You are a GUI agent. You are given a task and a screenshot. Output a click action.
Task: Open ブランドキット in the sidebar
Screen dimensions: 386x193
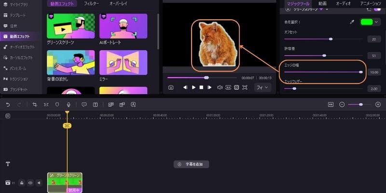[x=16, y=89]
